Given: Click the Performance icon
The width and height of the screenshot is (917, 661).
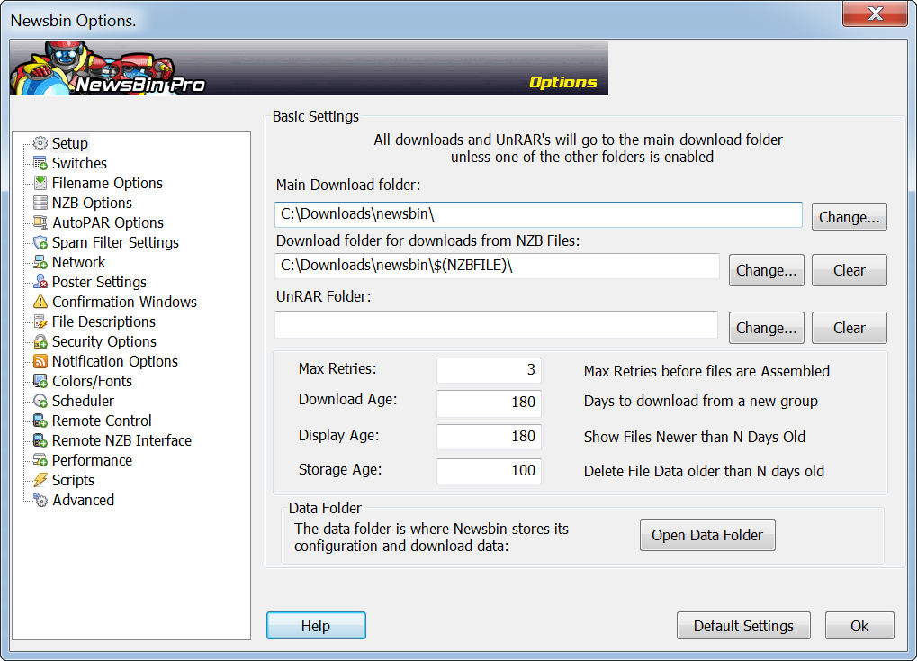Looking at the screenshot, I should pos(40,461).
